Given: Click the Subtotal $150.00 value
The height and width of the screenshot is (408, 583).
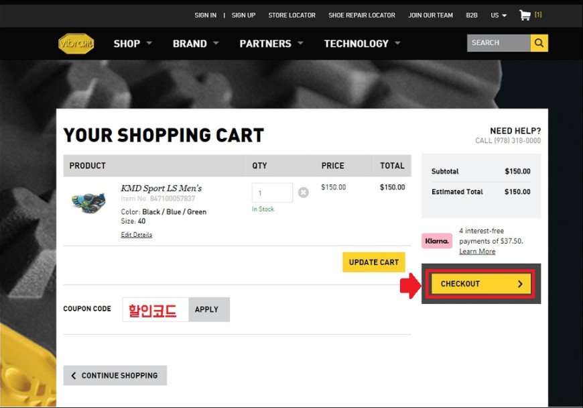Looking at the screenshot, I should 517,171.
